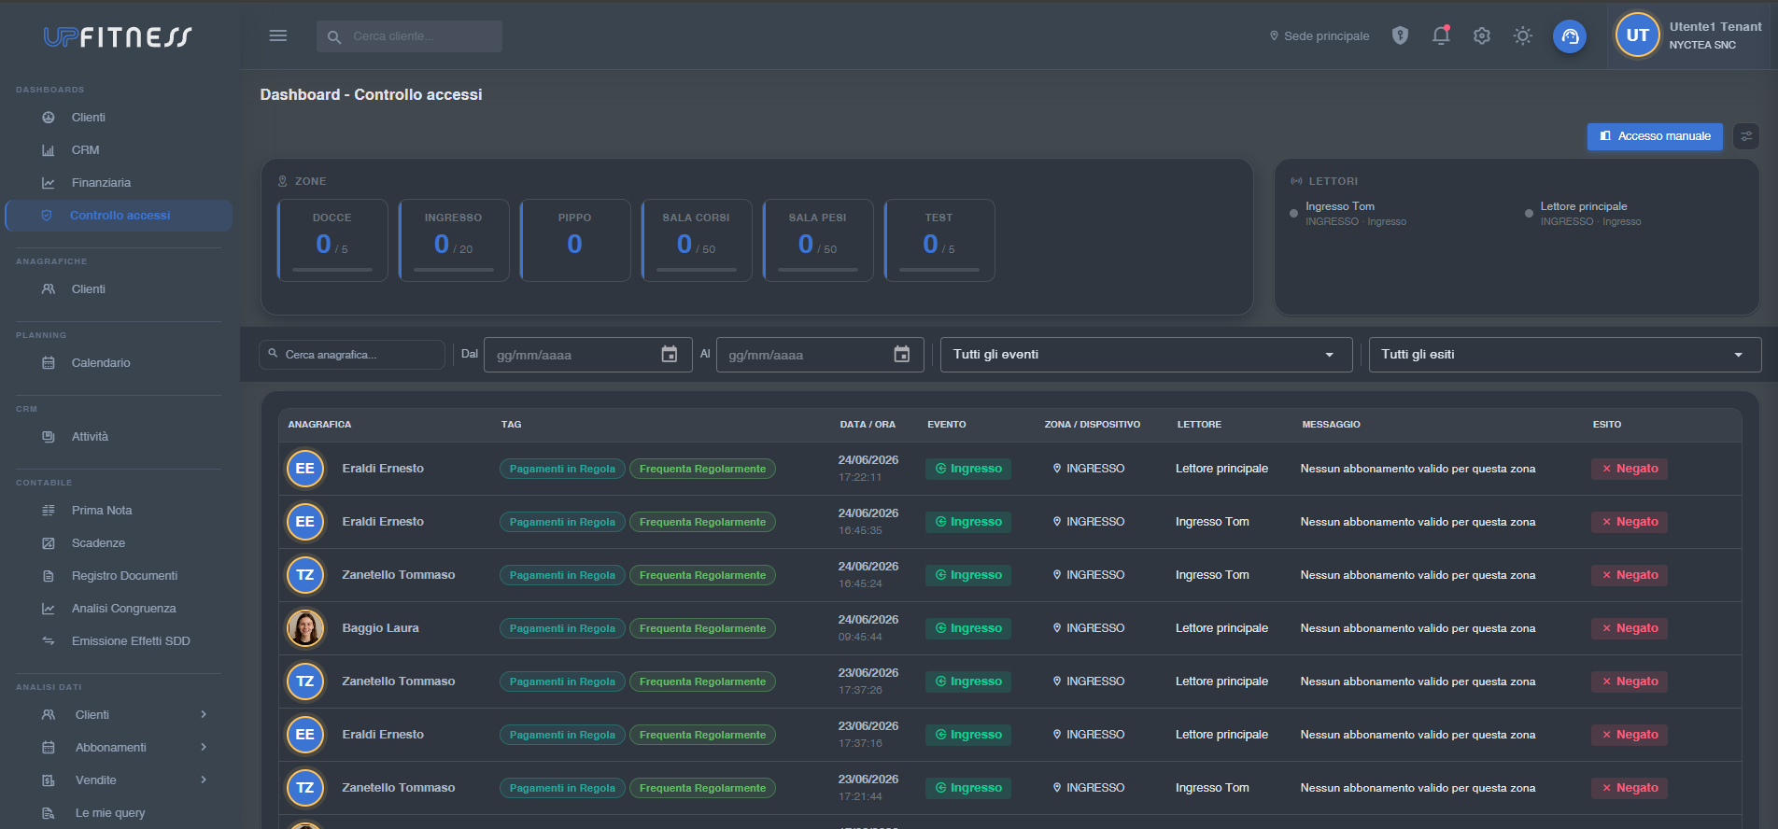This screenshot has height=829, width=1778.
Task: Open filter settings icon beside Accesso manuale
Action: (1746, 136)
